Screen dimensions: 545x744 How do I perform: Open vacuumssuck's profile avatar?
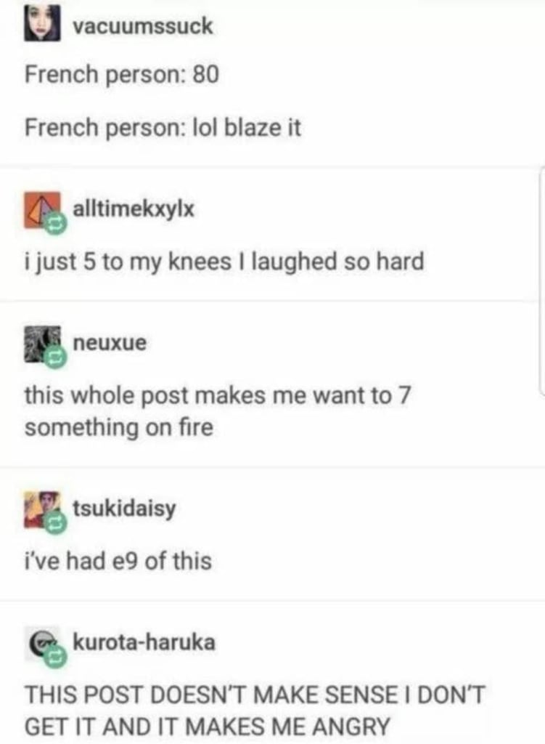pos(42,23)
